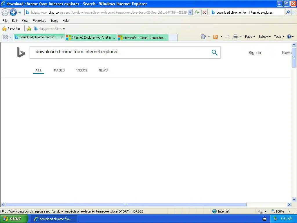Open the Tools command bar menu
This screenshot has height=223, width=297.
point(279,37)
